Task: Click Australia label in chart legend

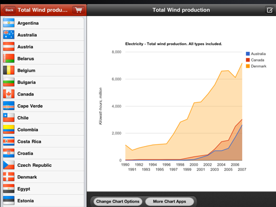Action: [x=258, y=53]
